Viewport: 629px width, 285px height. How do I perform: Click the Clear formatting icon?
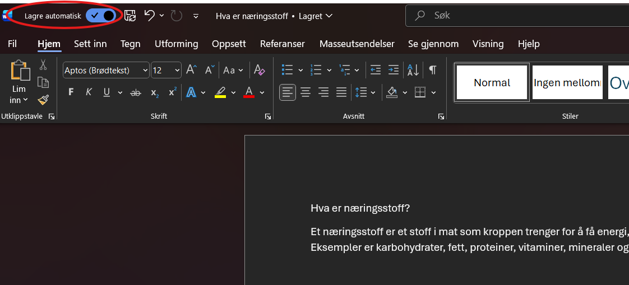tap(259, 70)
